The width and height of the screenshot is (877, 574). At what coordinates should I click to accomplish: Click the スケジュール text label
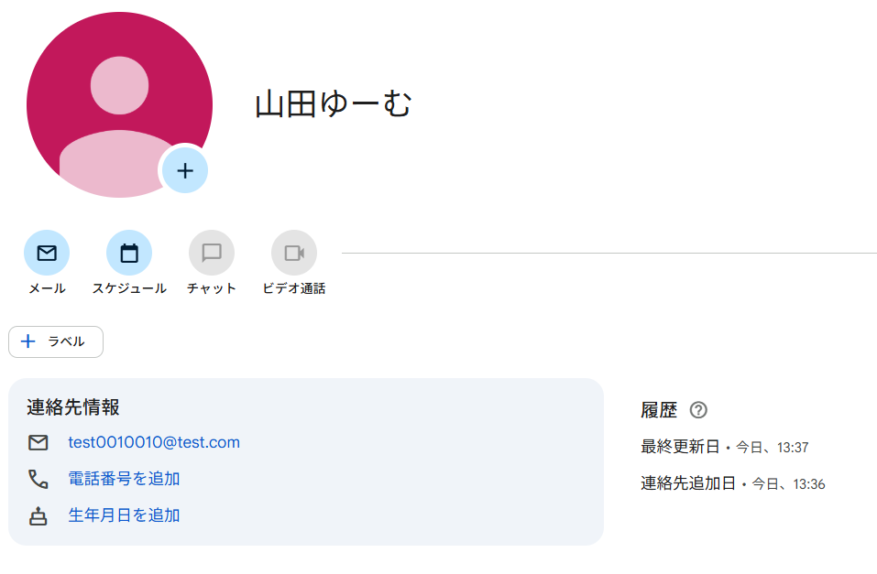click(x=129, y=288)
